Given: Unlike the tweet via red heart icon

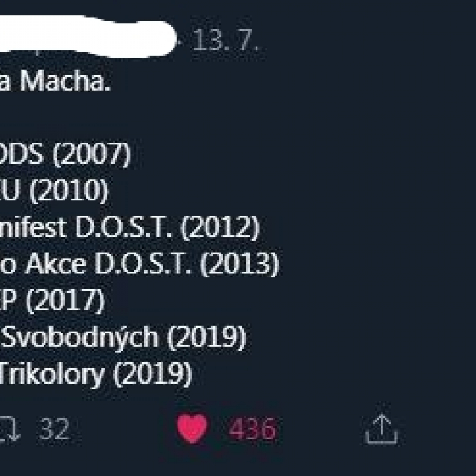Looking at the screenshot, I should coord(192,428).
